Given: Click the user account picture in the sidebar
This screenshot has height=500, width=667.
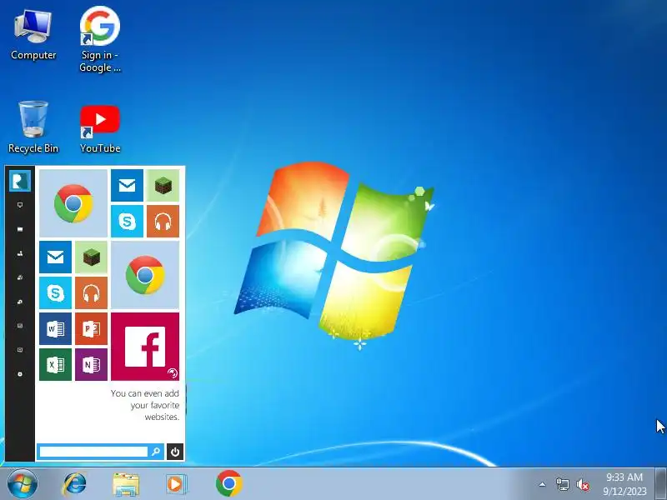Looking at the screenshot, I should [19, 181].
